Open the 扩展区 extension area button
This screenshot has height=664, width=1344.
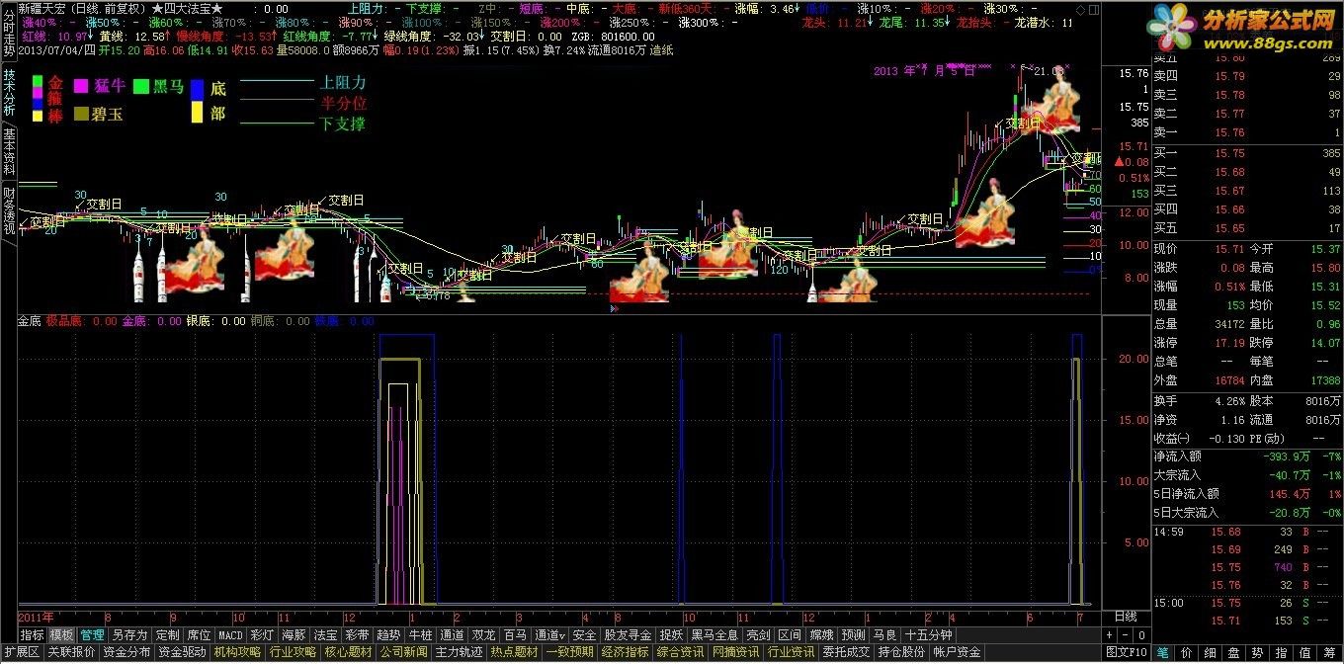tap(21, 652)
